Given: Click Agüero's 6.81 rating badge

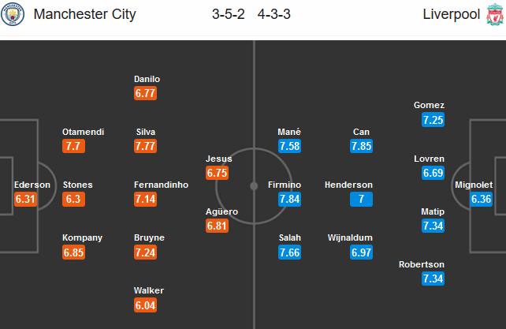Looking at the screenshot, I should tap(218, 226).
